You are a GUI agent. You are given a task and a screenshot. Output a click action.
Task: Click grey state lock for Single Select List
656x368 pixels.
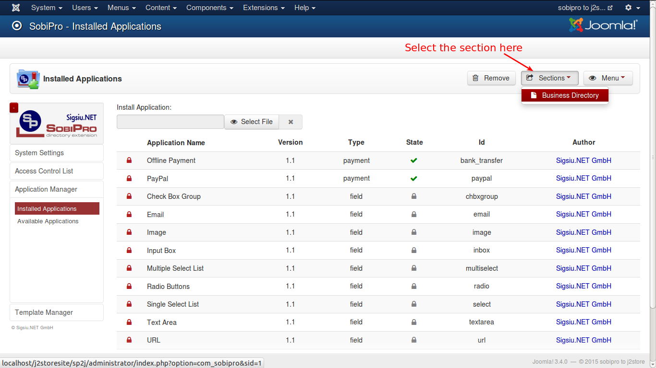click(x=414, y=304)
